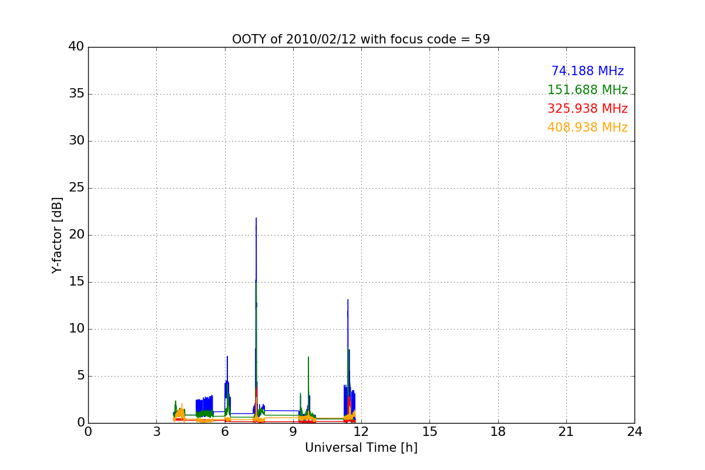Image resolution: width=705 pixels, height=470 pixels.
Task: Click the y-axis tick label '15'
Action: tap(76, 282)
